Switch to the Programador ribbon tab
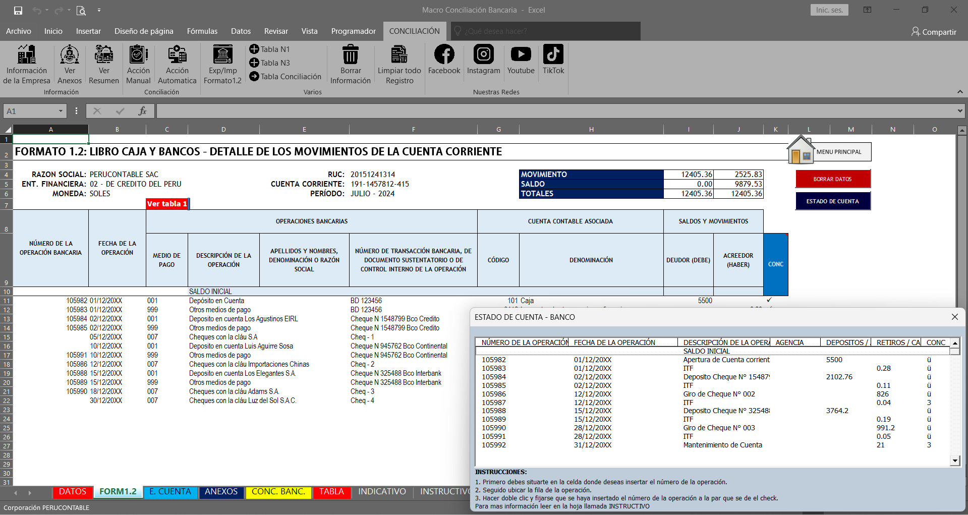This screenshot has height=515, width=968. (x=354, y=31)
